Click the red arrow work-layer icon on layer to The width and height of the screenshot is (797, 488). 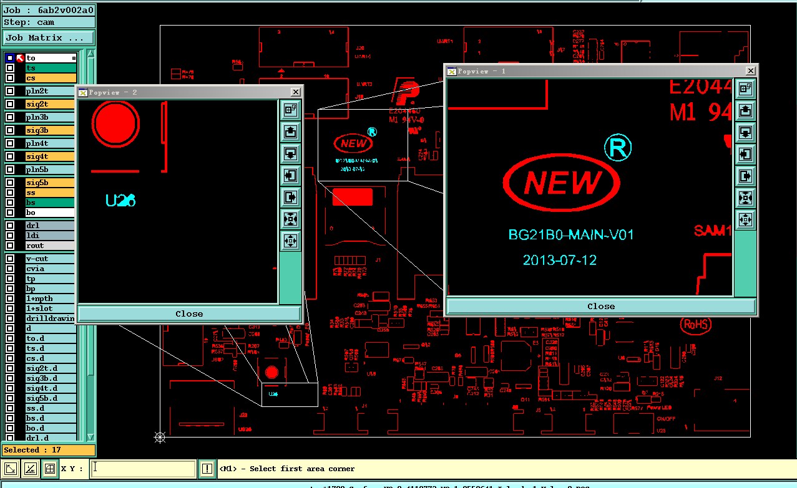point(20,58)
